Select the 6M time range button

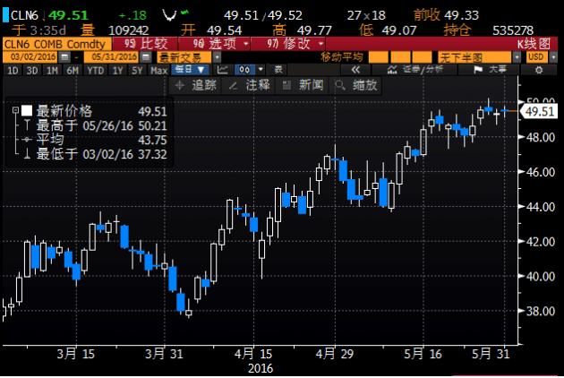pos(72,70)
